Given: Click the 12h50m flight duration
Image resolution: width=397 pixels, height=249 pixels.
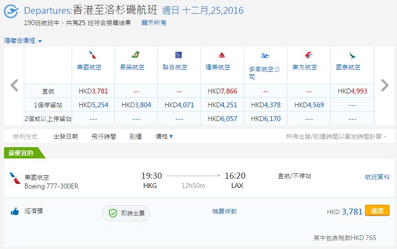Looking at the screenshot, I should 193,186.
